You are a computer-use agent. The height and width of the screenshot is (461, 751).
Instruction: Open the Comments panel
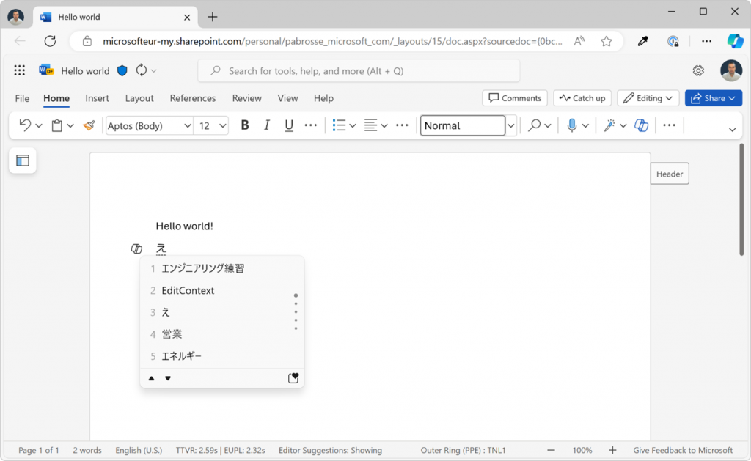(515, 97)
